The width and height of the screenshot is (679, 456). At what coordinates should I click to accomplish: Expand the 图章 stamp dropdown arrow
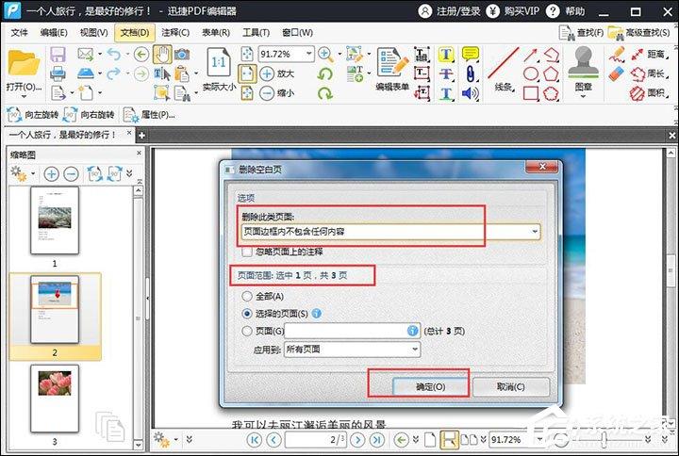point(583,96)
